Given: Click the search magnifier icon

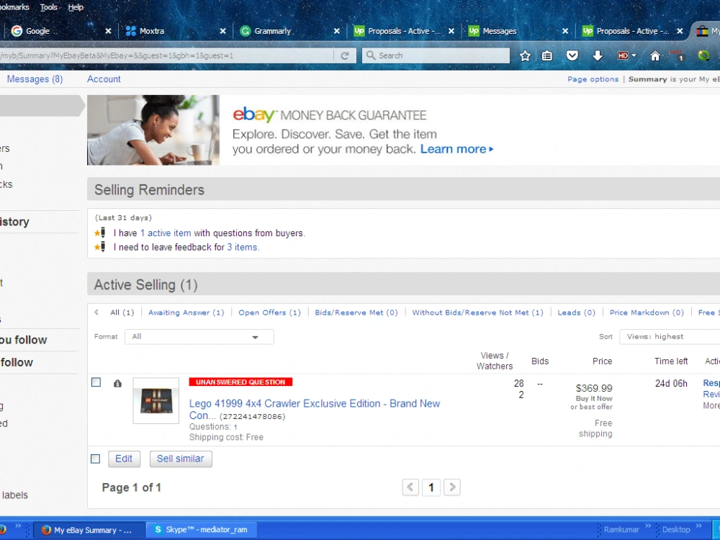Looking at the screenshot, I should pos(370,55).
